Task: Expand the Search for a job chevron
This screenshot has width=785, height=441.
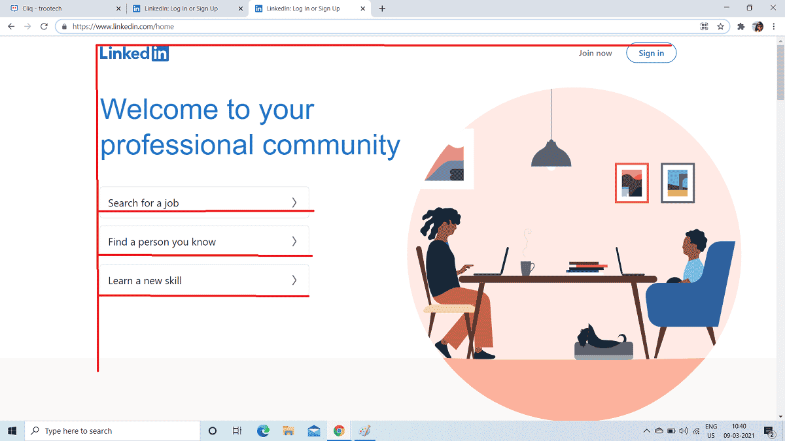Action: tap(294, 203)
